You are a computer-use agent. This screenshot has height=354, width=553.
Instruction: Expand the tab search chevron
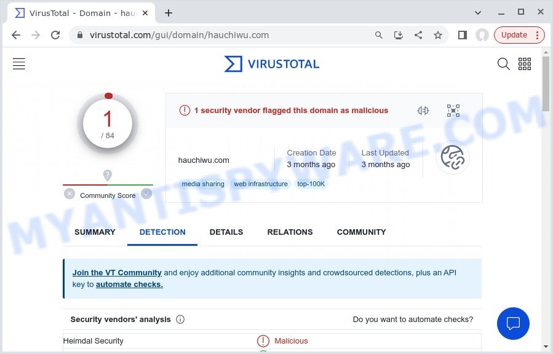point(478,13)
